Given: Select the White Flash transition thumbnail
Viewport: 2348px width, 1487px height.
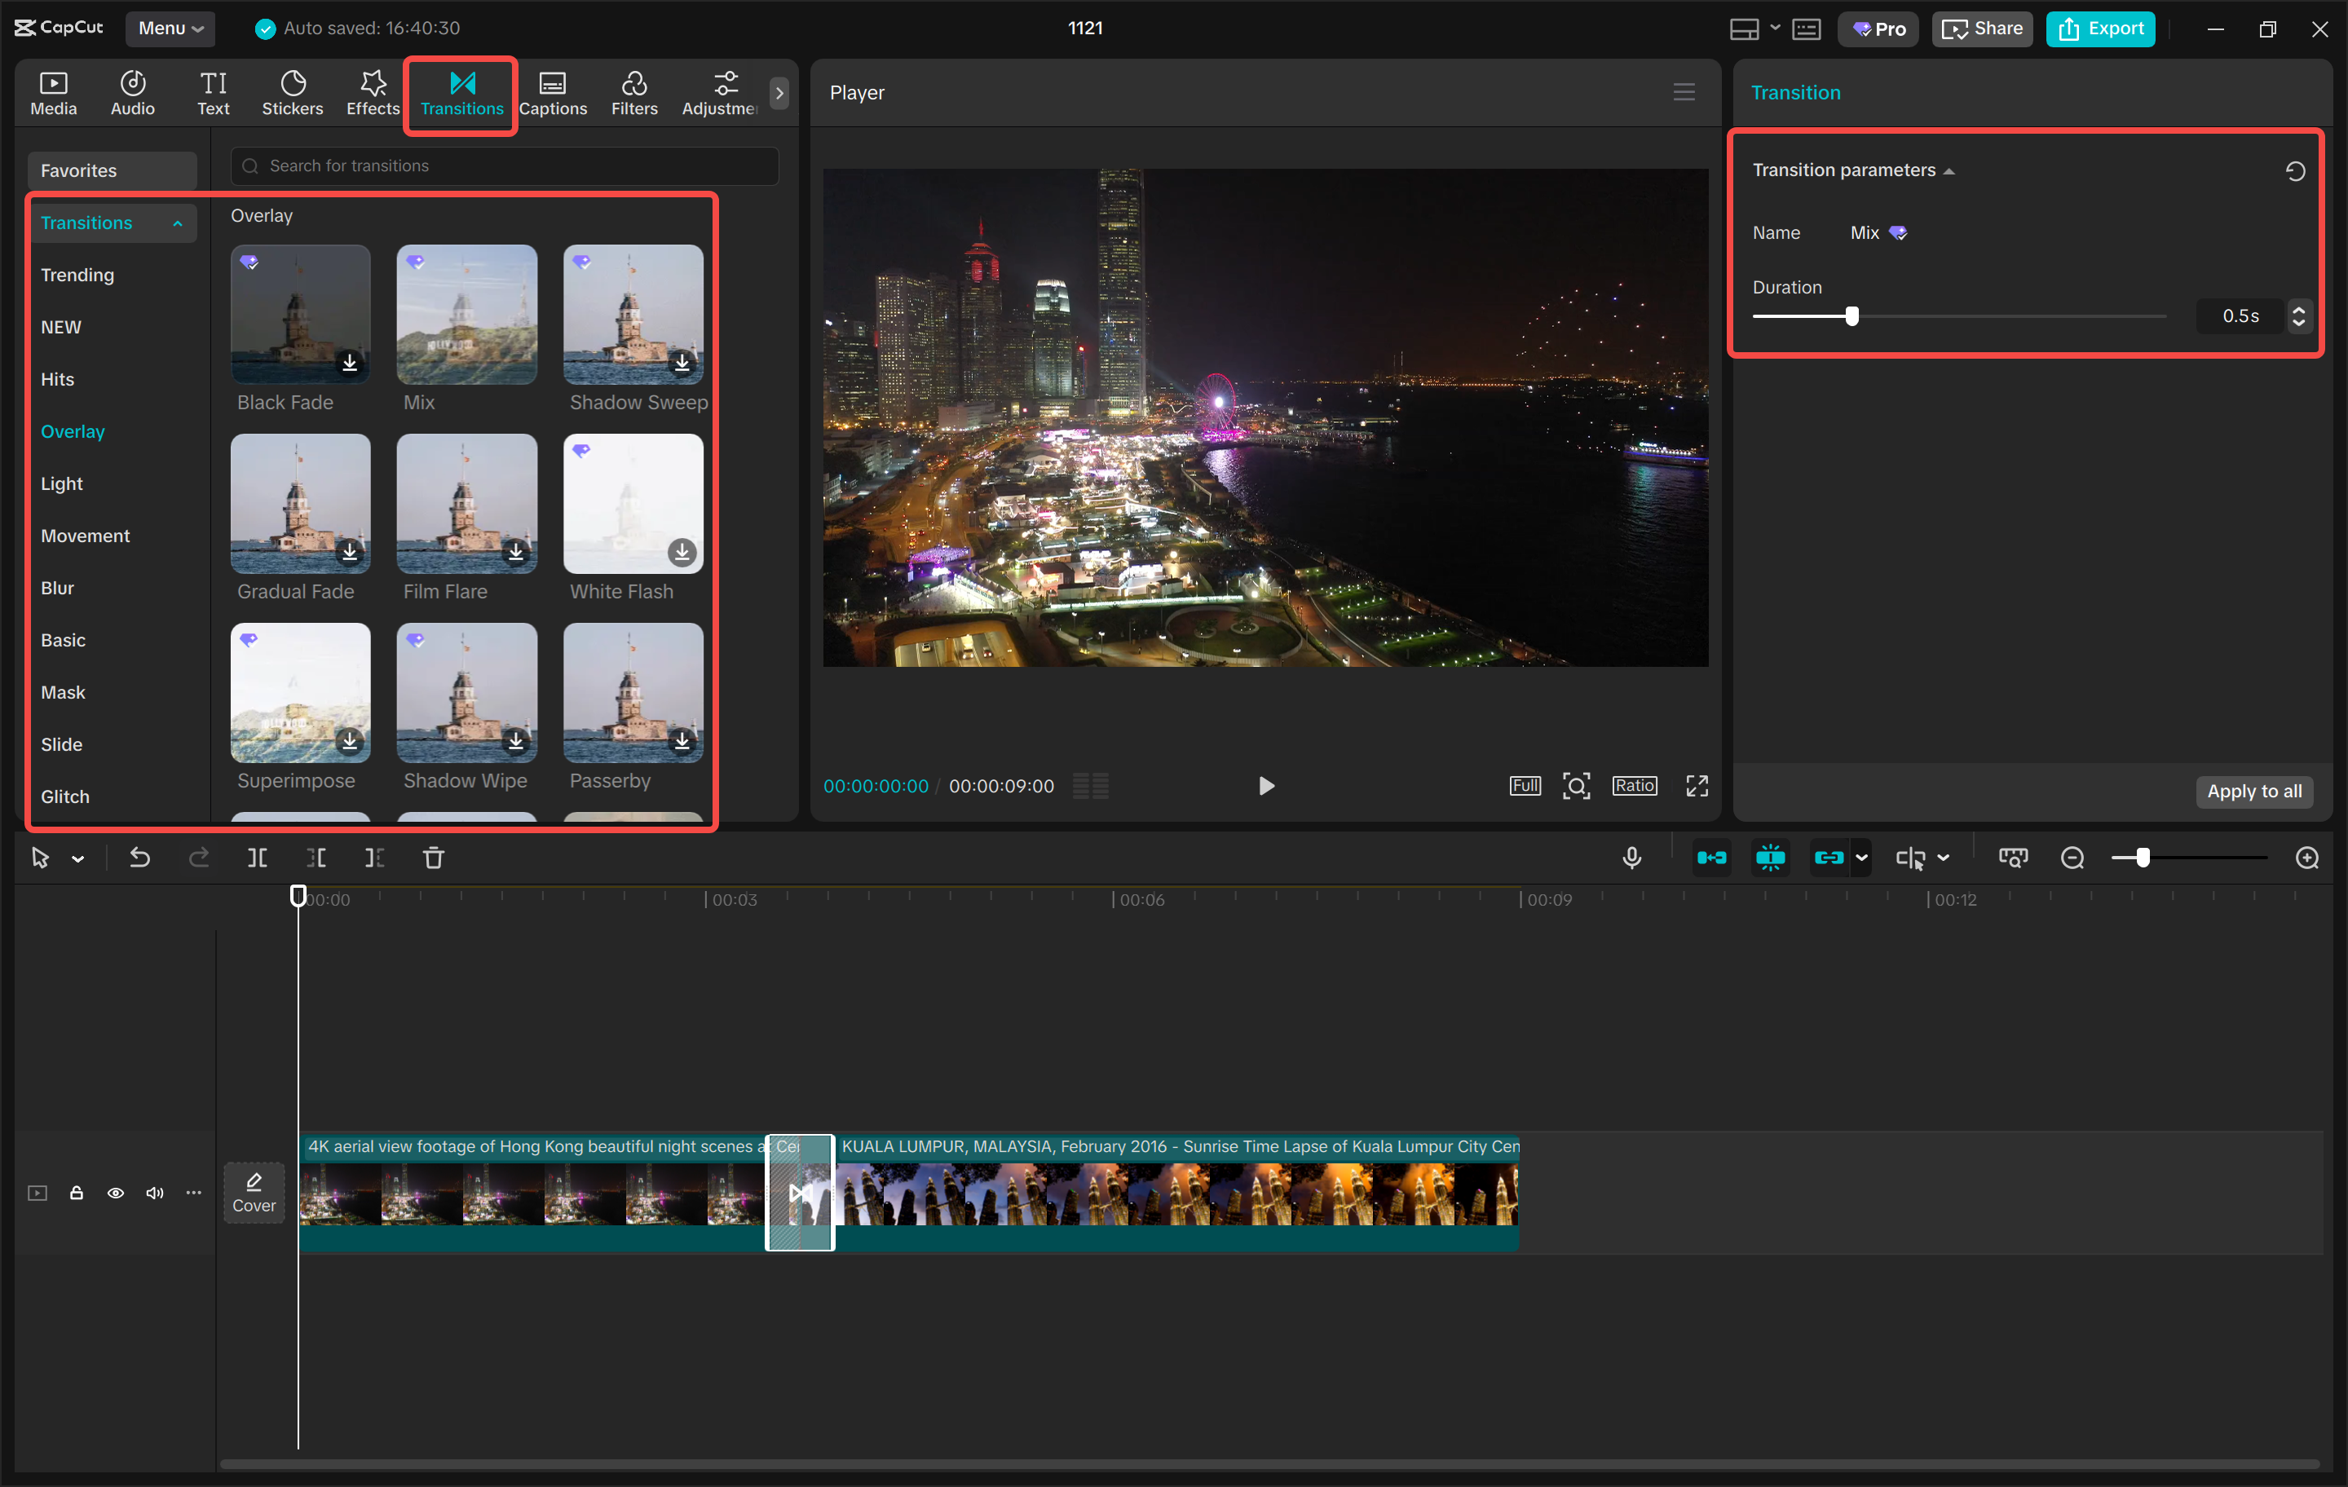Looking at the screenshot, I should pos(632,503).
